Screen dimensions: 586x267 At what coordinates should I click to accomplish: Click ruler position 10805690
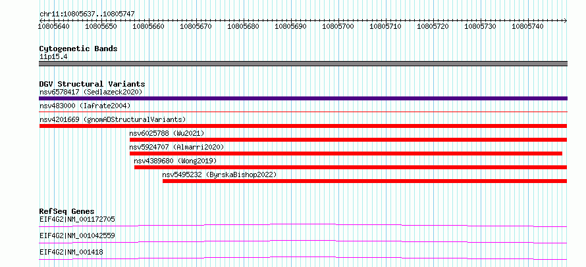291,26
